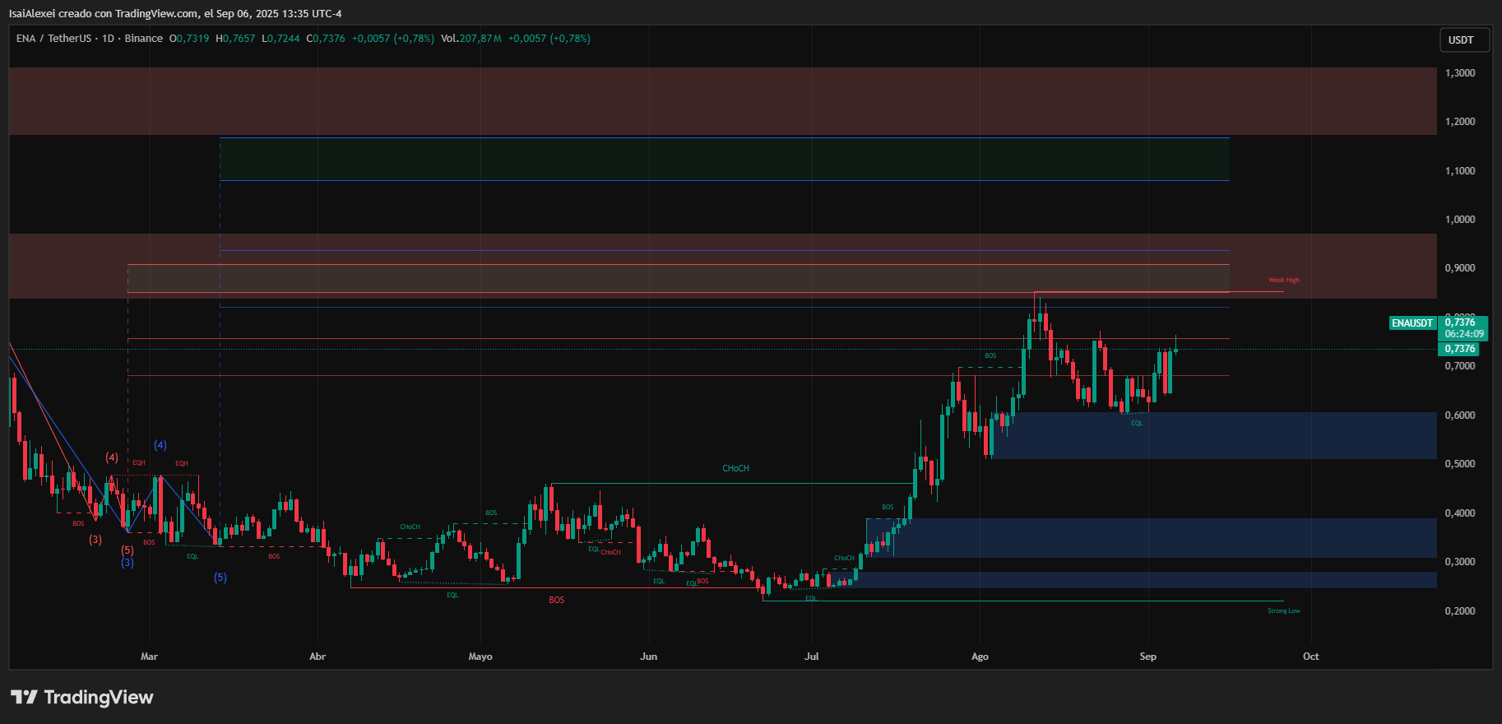This screenshot has width=1502, height=724.
Task: Click the 06:24:09 candle countdown timer
Action: pyautogui.click(x=1464, y=334)
